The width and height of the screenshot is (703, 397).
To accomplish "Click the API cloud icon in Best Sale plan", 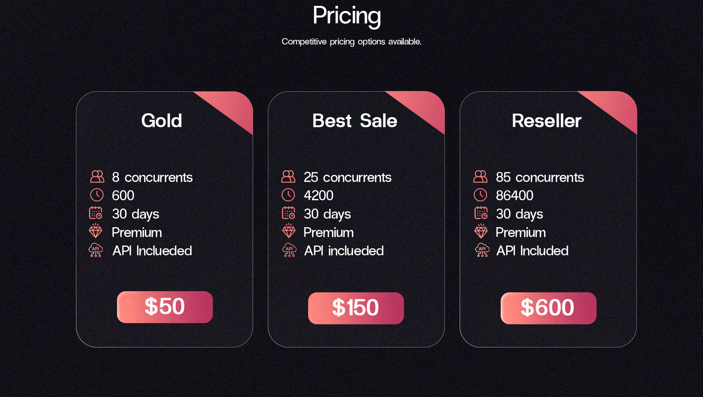I will 289,250.
